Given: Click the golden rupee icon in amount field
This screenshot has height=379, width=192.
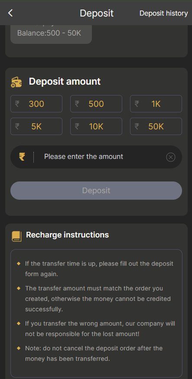Looking at the screenshot, I should [22, 157].
